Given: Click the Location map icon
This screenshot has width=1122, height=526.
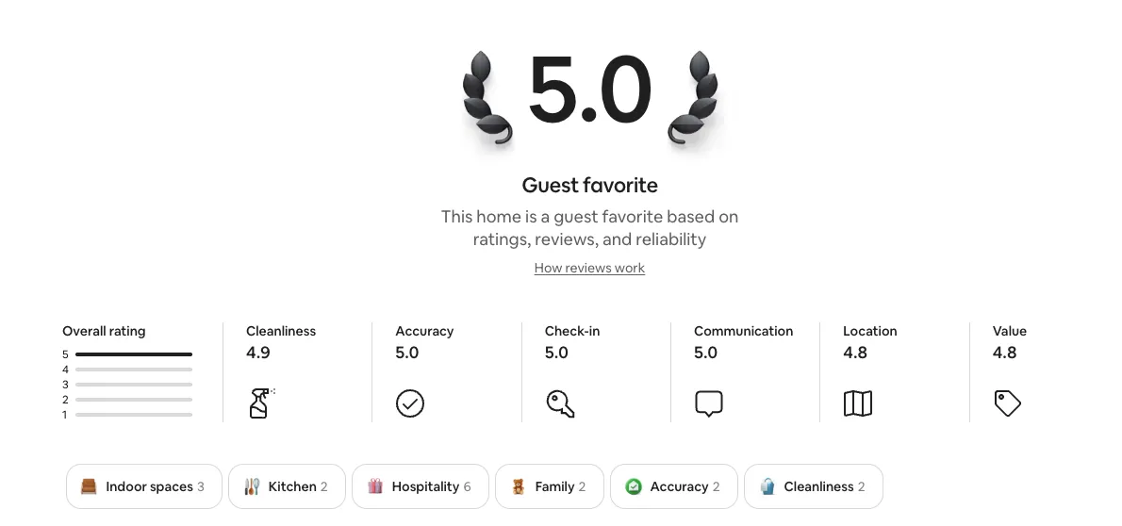Looking at the screenshot, I should point(858,403).
